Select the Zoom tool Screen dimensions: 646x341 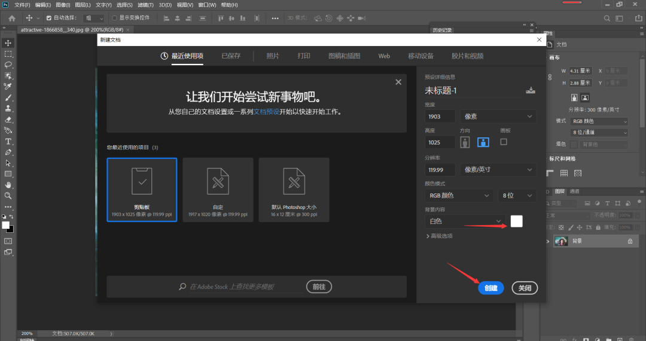tap(8, 195)
